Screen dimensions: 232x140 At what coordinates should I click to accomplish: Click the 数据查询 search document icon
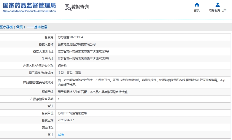coord(68,7)
